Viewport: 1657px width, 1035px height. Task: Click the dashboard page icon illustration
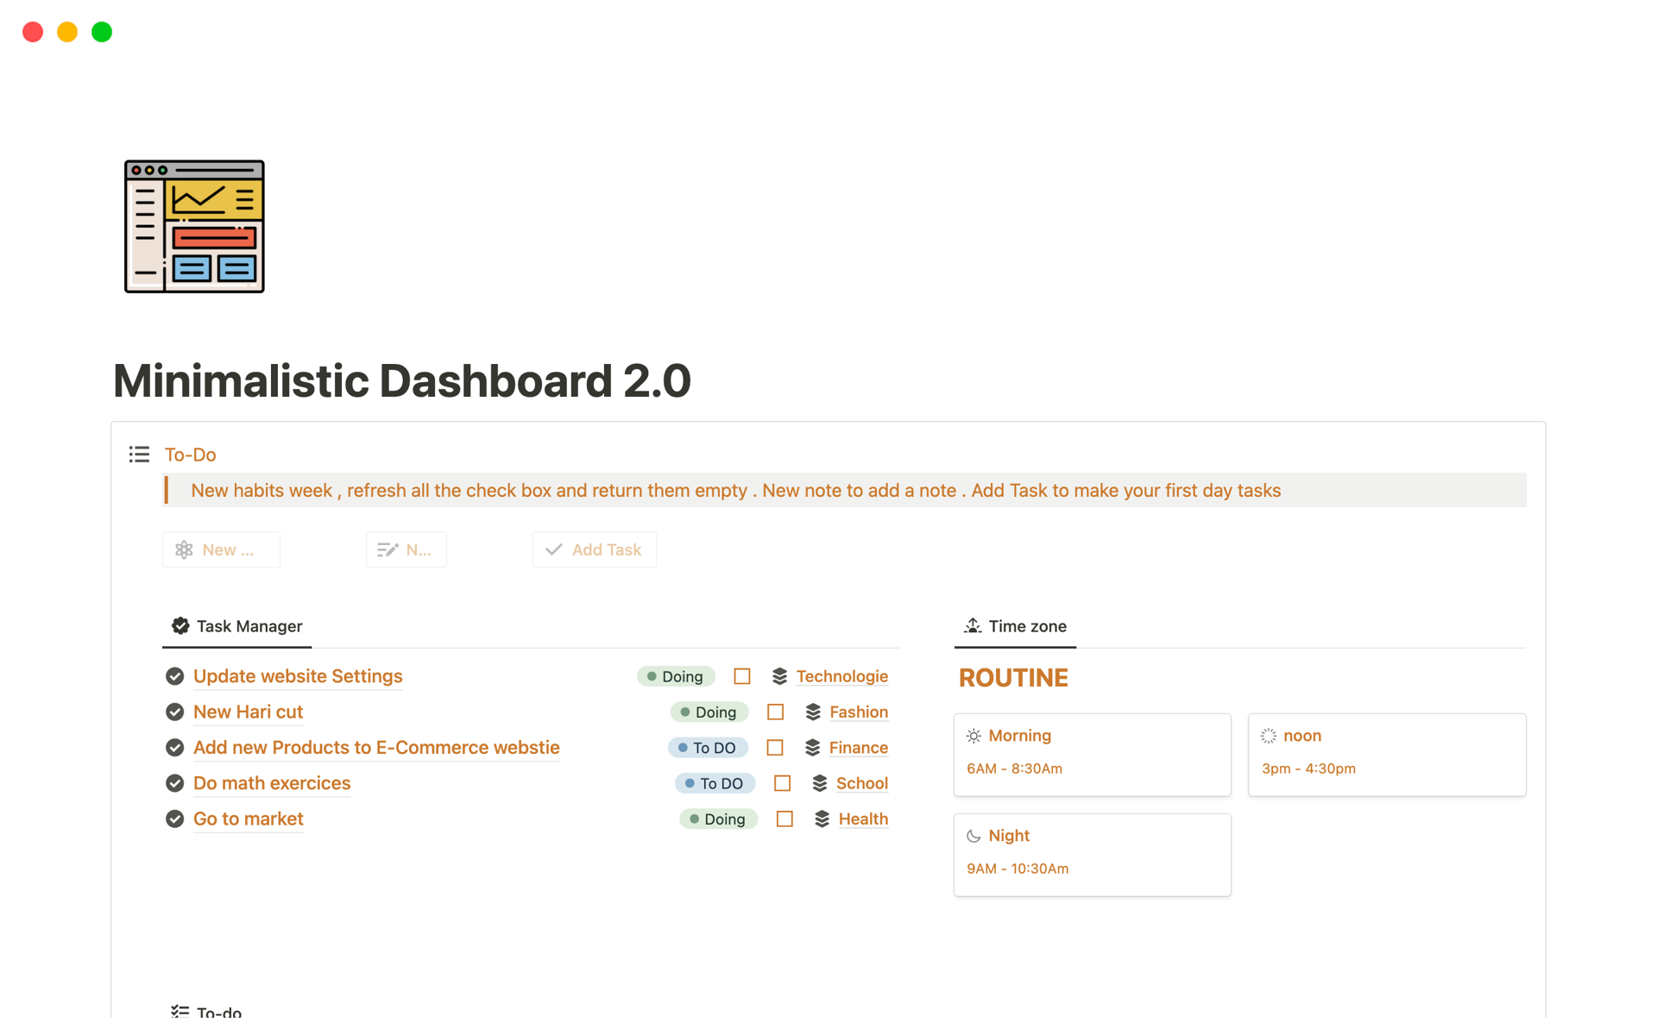click(194, 226)
